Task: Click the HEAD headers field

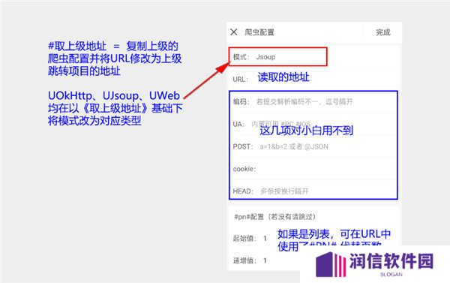Action: (313, 191)
